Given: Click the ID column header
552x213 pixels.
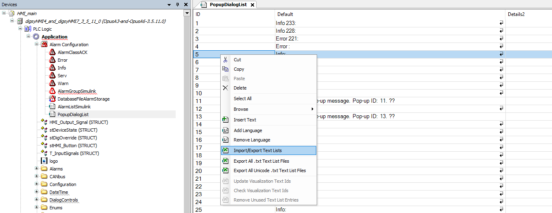Looking at the screenshot, I should (234, 14).
